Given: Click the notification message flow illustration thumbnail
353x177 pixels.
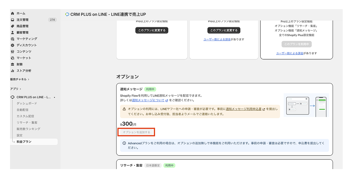Looking at the screenshot, I should point(306,105).
